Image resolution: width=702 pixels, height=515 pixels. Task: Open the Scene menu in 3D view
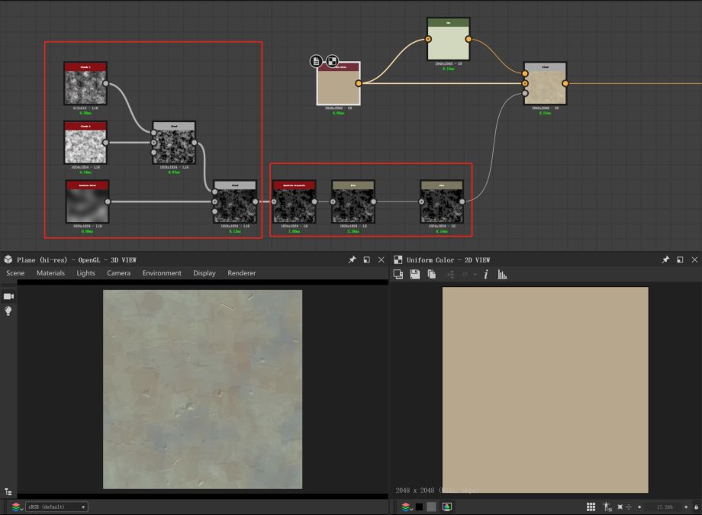[15, 273]
